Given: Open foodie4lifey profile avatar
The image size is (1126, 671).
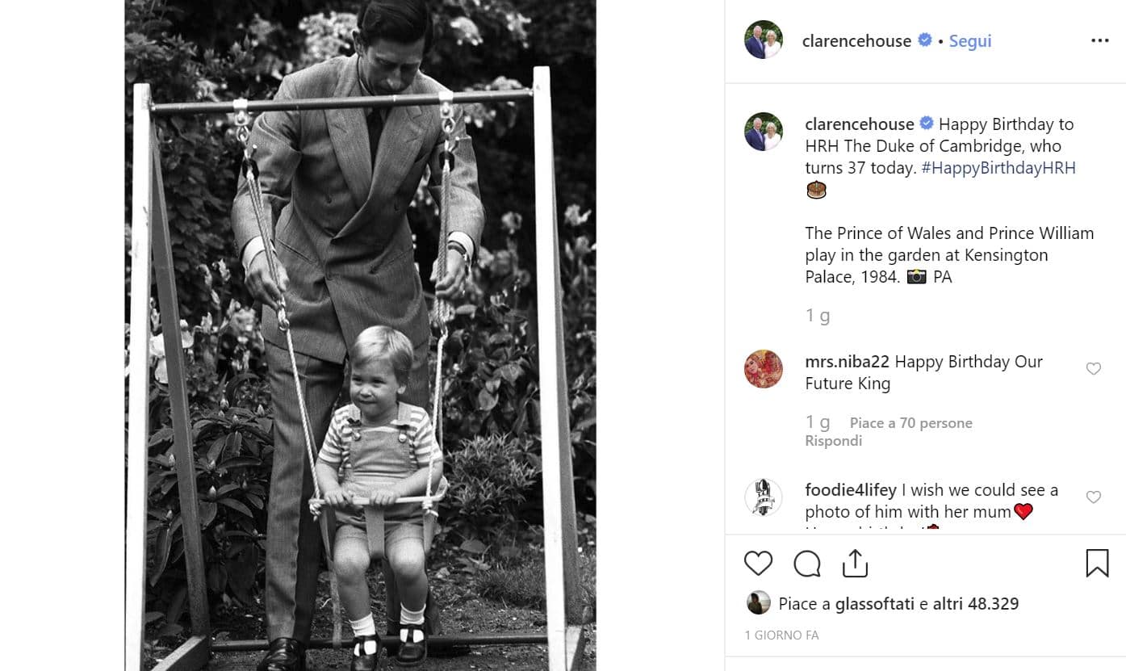Looking at the screenshot, I should click(x=763, y=497).
